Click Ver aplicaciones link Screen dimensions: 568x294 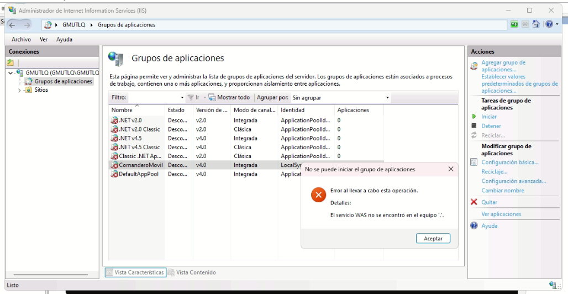point(501,214)
